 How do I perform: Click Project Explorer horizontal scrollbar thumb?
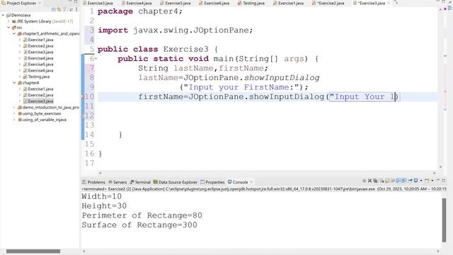tap(33, 251)
